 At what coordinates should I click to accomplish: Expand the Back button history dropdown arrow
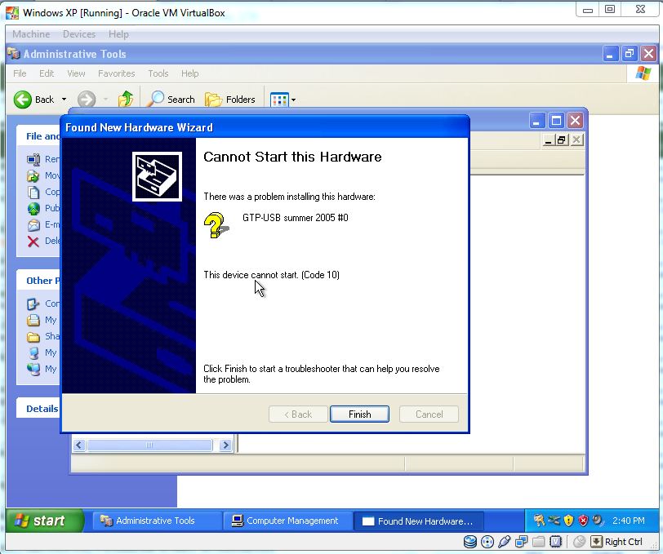(64, 100)
